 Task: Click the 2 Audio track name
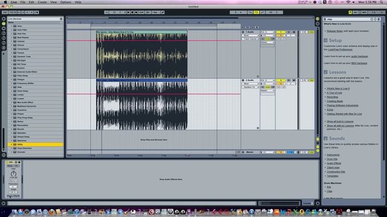pos(250,80)
